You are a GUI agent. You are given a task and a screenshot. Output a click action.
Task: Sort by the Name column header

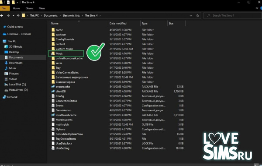[x=55, y=24]
